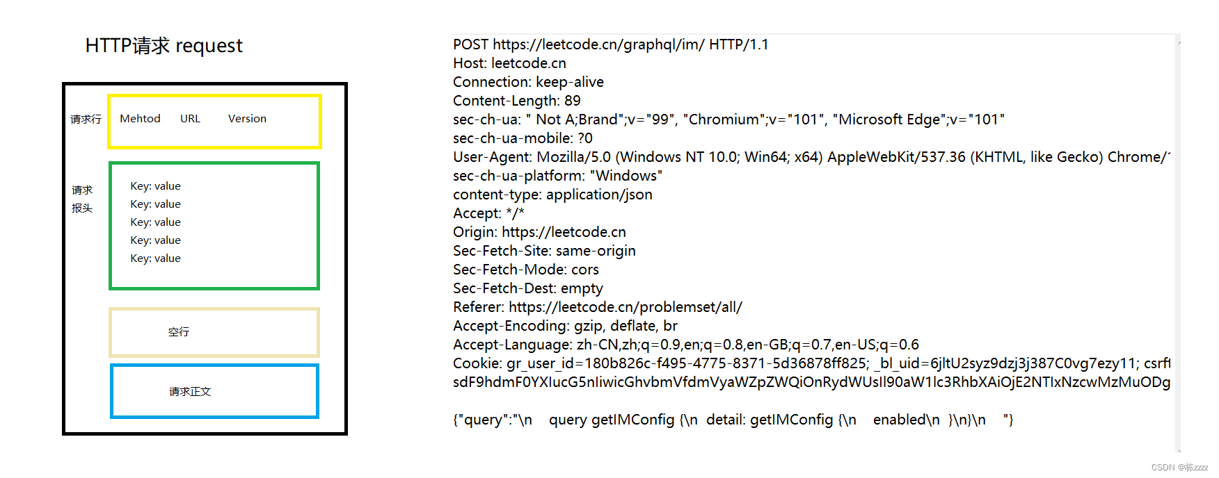Screen dimensions: 1219x478
Task: Click the Mehtod label in yellow box
Action: pyautogui.click(x=140, y=119)
